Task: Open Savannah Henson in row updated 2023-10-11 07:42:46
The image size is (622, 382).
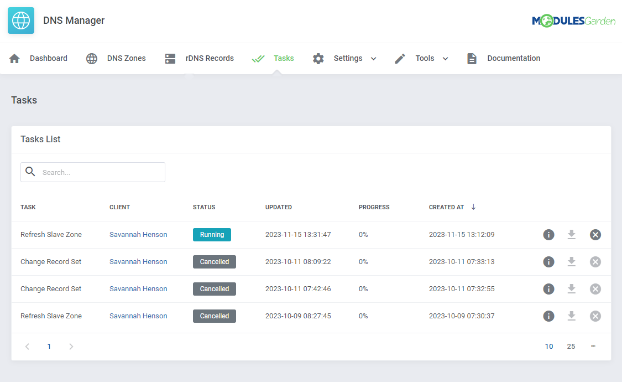Action: (138, 288)
